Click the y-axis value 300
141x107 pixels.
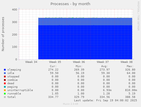point(14,22)
